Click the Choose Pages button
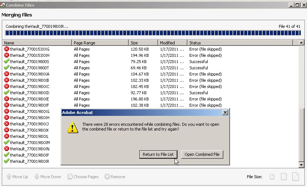307x187 pixels. point(83,177)
